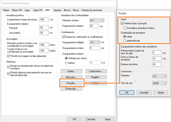Click the 'Punção...' button
171x122 pixels.
tap(71, 83)
